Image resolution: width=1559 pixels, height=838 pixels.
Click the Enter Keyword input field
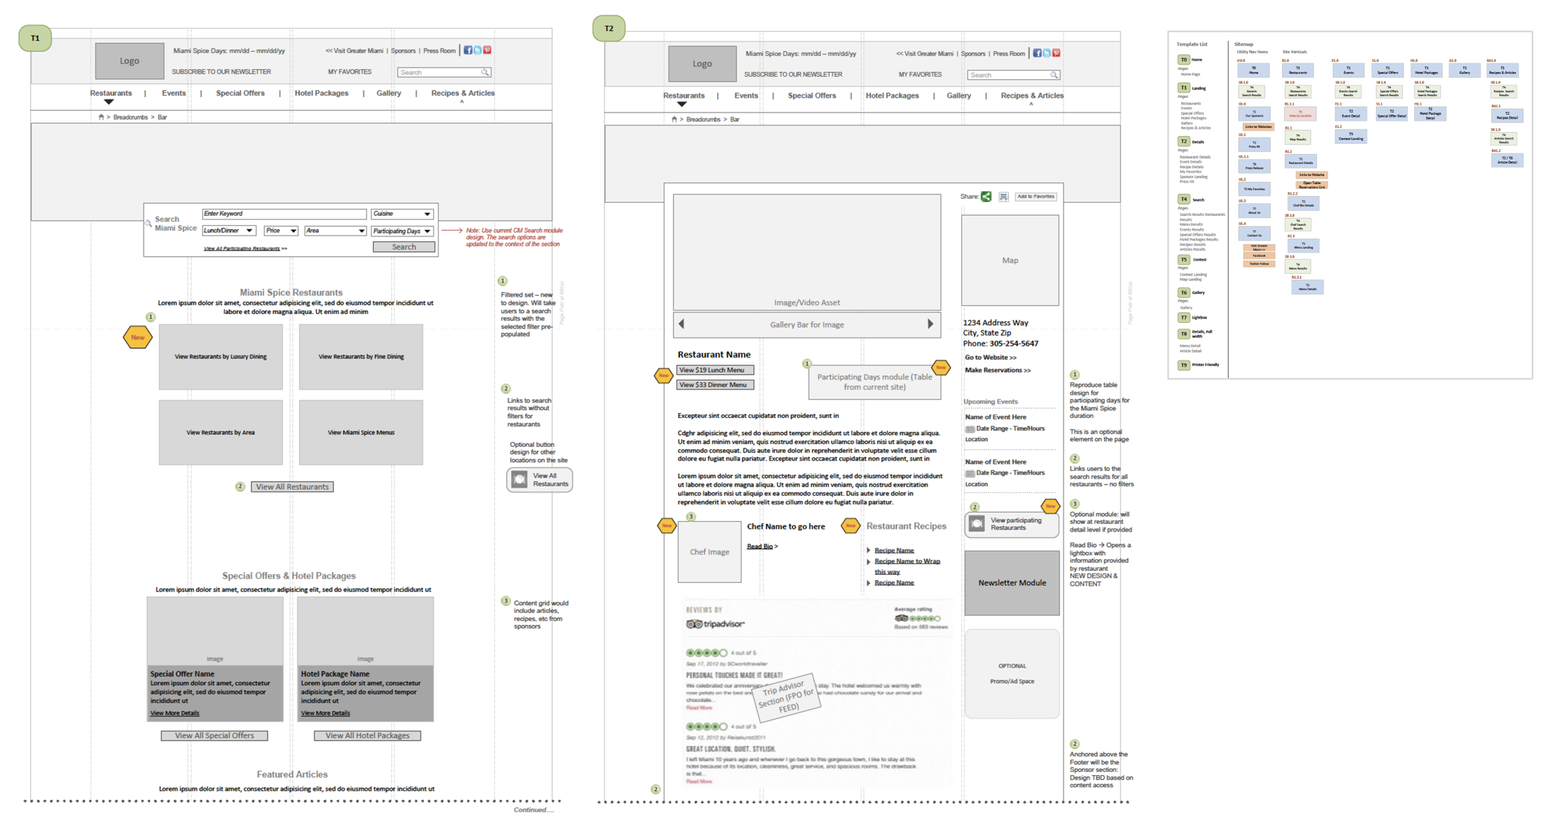click(284, 214)
